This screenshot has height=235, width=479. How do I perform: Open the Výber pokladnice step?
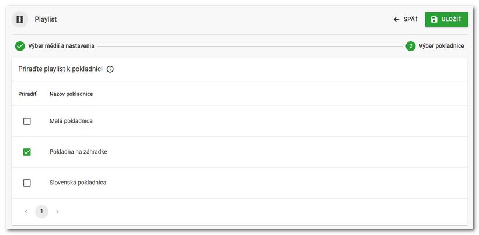coord(441,46)
